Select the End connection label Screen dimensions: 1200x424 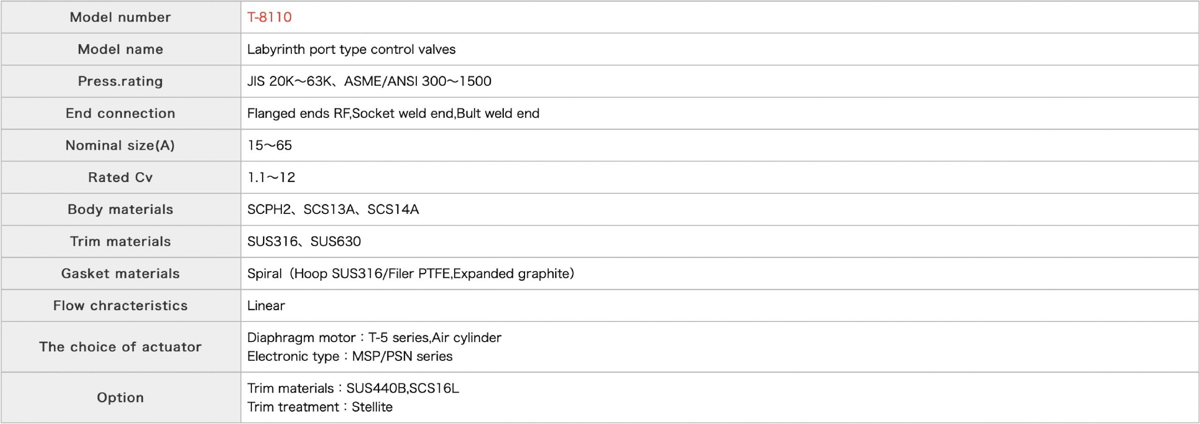pyautogui.click(x=120, y=113)
